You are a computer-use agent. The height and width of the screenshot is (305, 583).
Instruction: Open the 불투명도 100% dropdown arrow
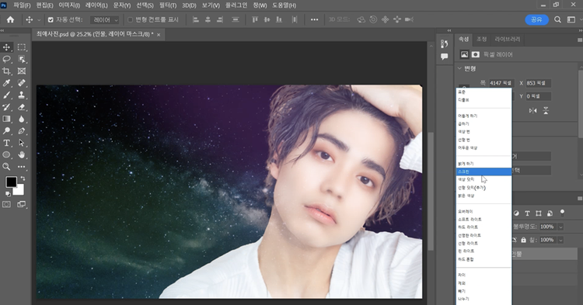coord(560,227)
